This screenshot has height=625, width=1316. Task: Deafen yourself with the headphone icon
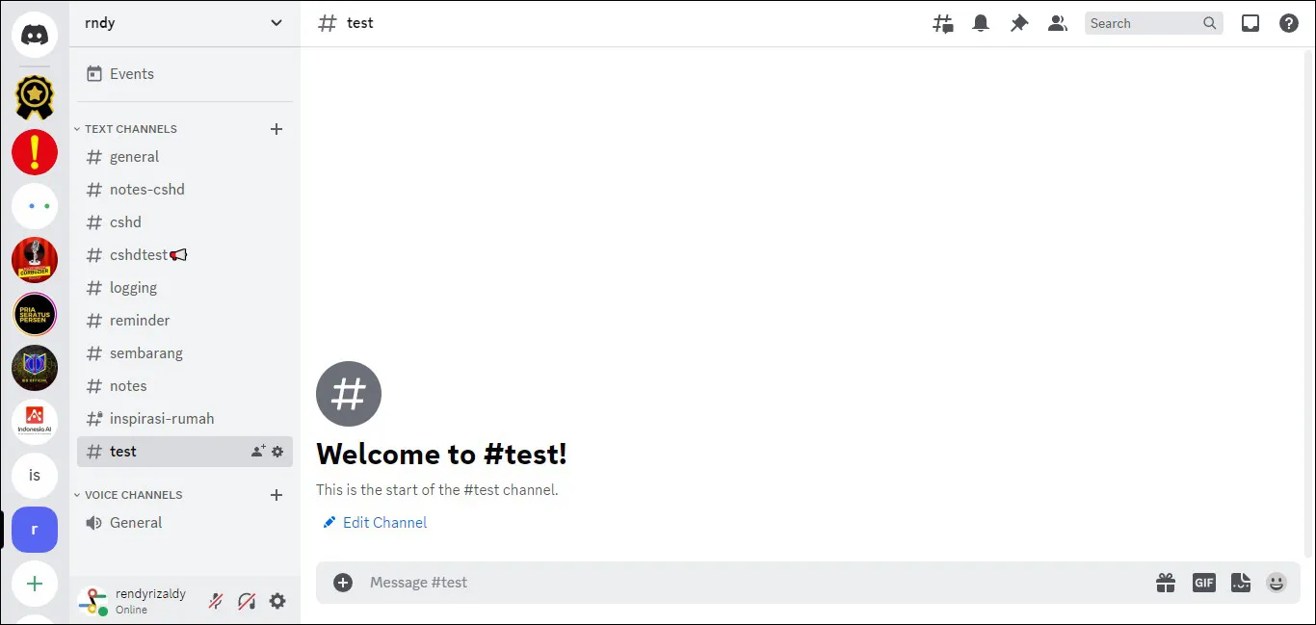247,600
